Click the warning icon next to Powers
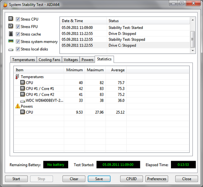The width and height of the screenshot is (203, 187). [17, 106]
